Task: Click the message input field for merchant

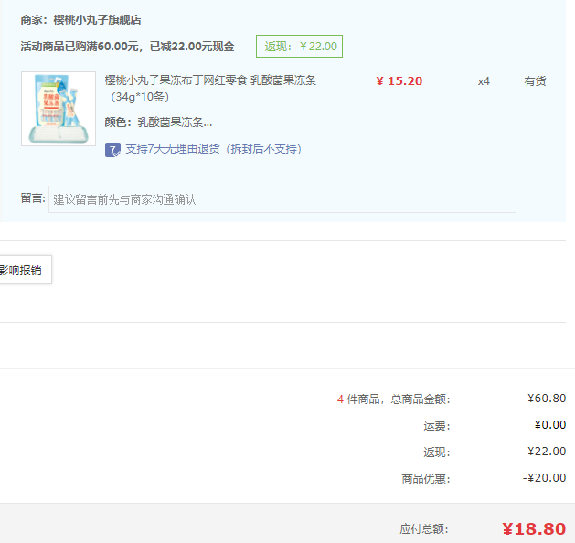Action: [x=282, y=199]
